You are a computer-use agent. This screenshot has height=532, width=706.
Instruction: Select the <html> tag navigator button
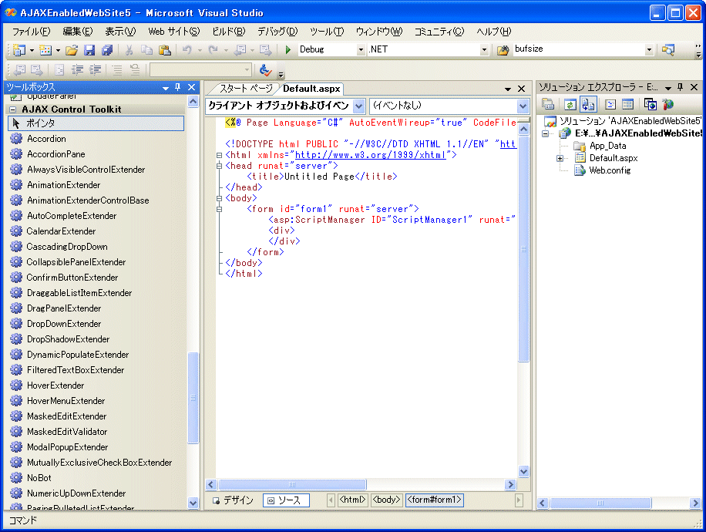tap(352, 500)
